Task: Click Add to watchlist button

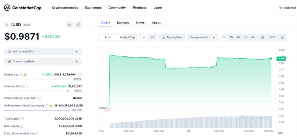Action: coord(43,51)
